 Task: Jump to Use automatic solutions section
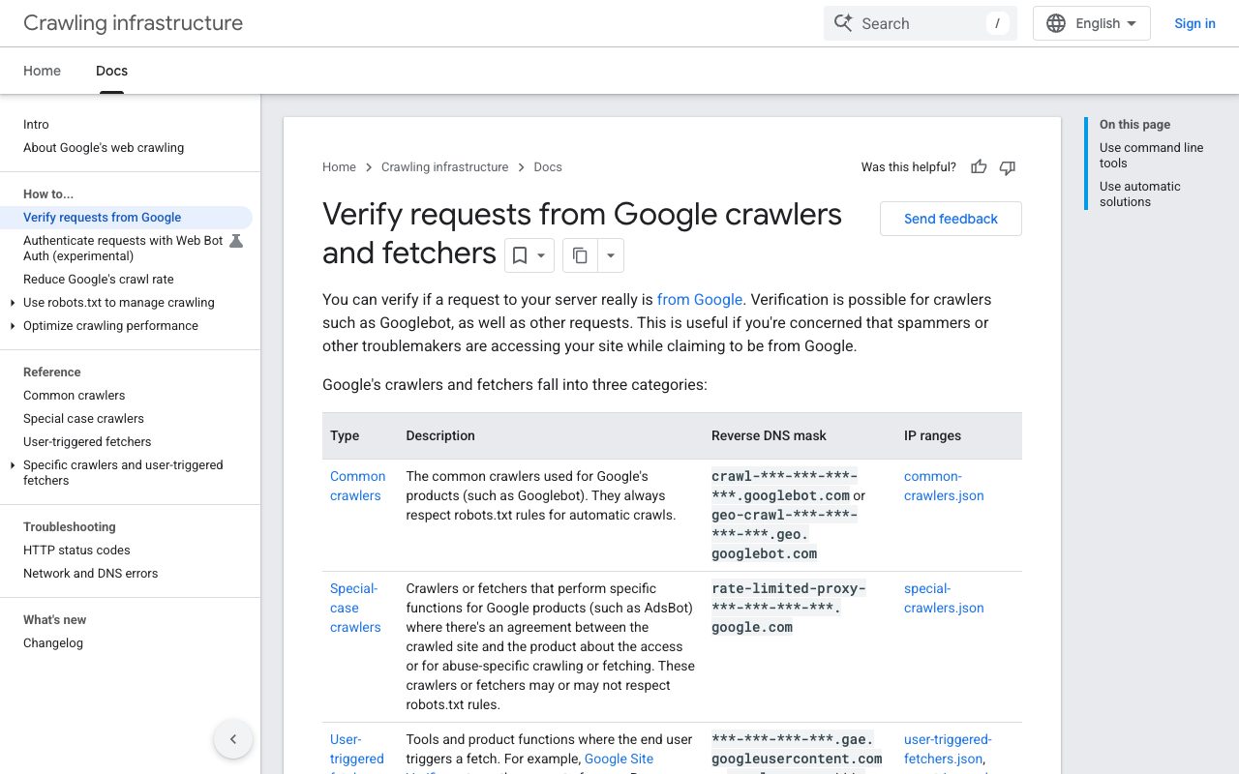pyautogui.click(x=1140, y=194)
